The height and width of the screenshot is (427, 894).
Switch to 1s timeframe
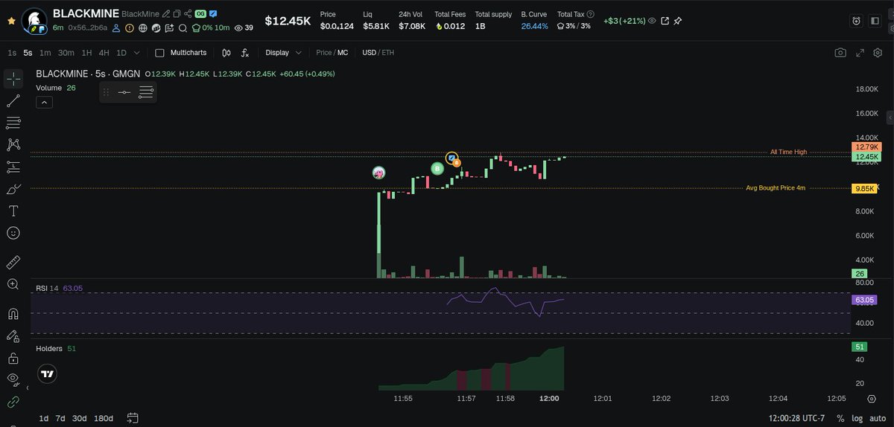coord(12,53)
